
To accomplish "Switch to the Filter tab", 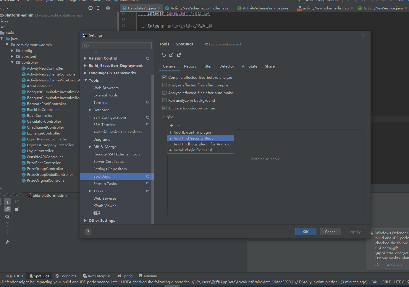I will (x=208, y=66).
